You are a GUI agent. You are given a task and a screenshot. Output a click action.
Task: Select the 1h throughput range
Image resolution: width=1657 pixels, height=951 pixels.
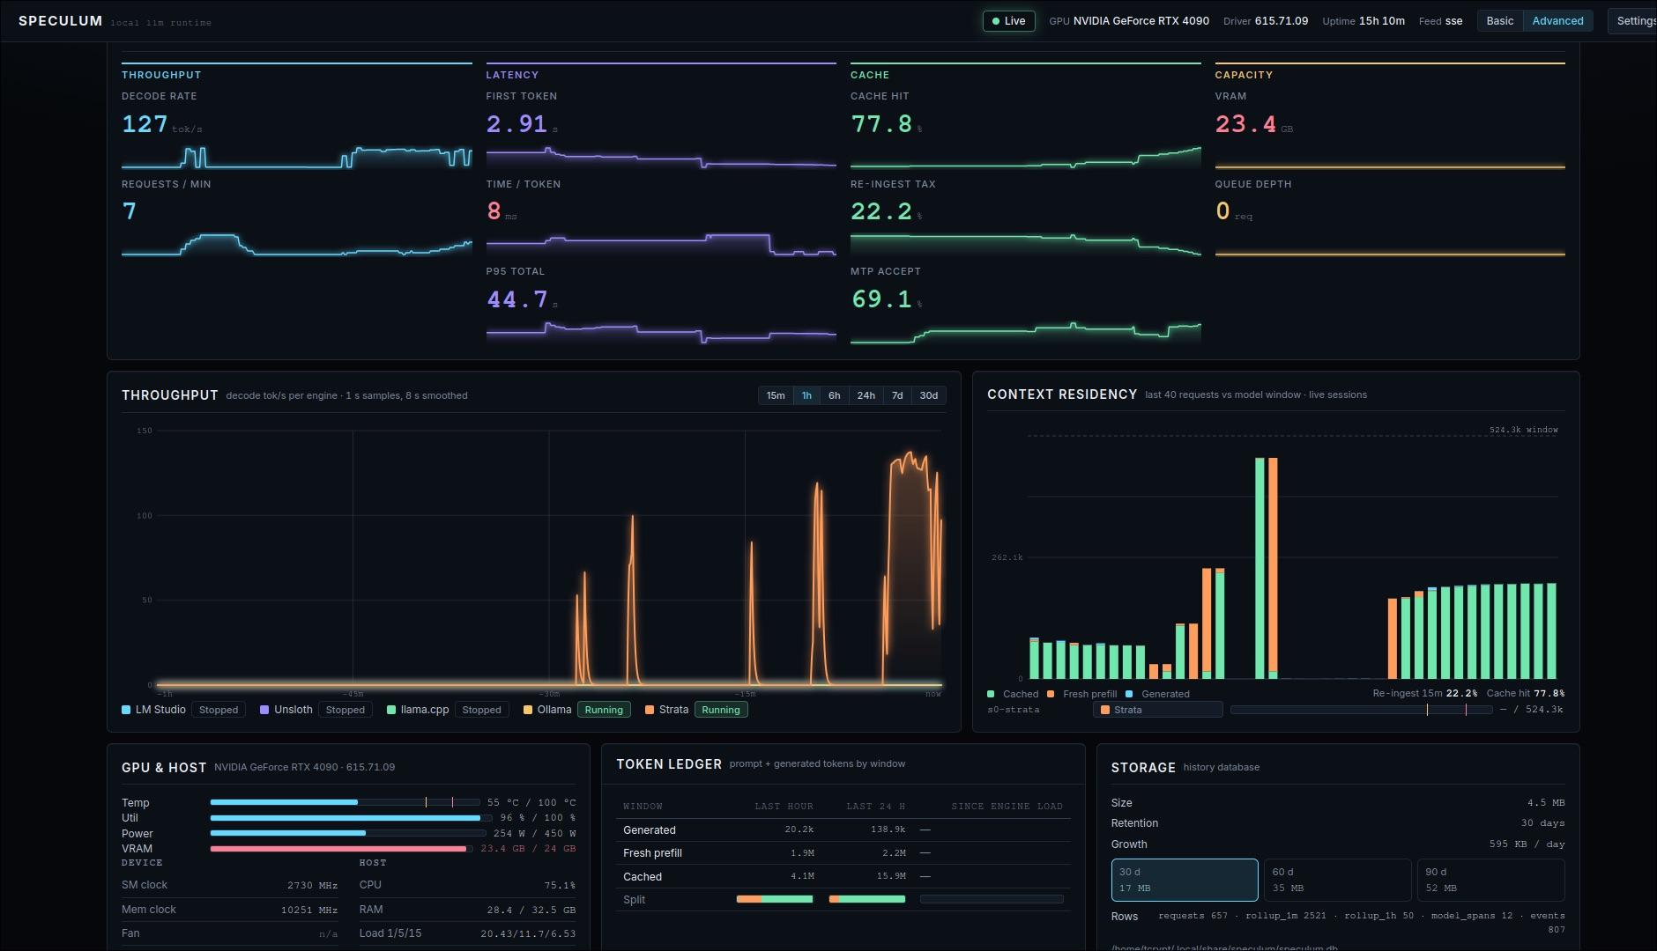click(806, 395)
